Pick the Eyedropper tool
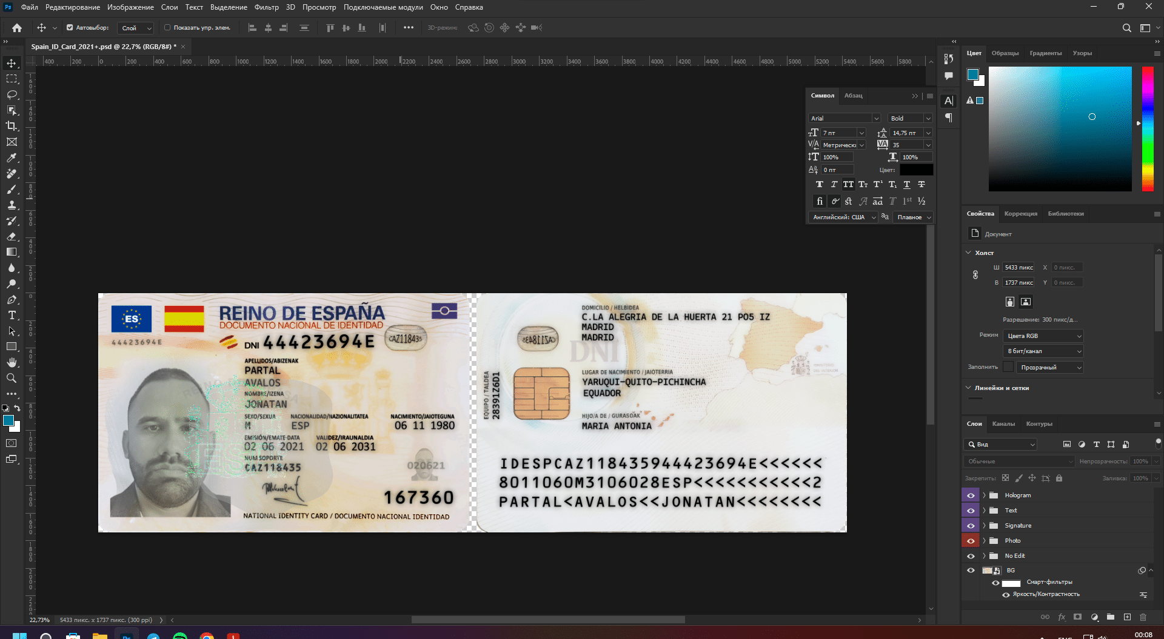 [12, 157]
